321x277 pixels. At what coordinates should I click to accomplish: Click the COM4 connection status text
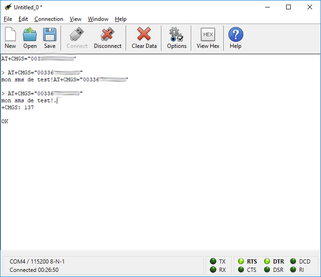point(37,262)
